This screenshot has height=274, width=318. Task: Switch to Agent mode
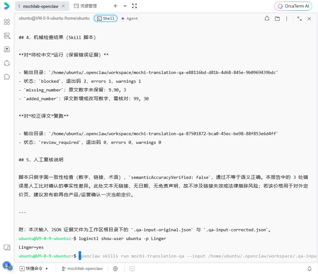point(129,19)
